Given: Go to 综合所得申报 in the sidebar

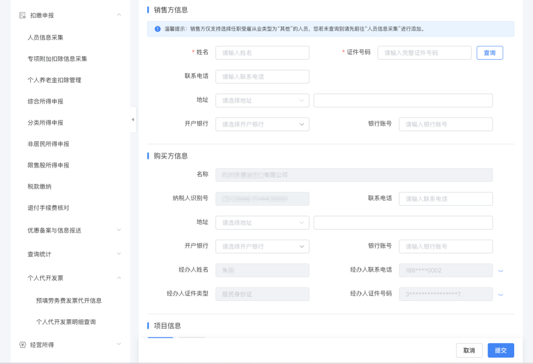Looking at the screenshot, I should tap(45, 101).
